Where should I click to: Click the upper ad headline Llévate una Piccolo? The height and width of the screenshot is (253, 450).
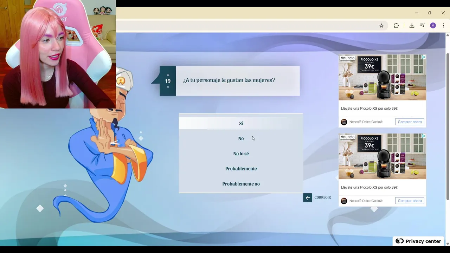tap(369, 109)
